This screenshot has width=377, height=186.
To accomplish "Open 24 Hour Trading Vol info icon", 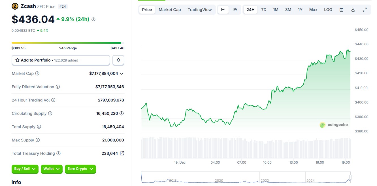I will pos(53,100).
